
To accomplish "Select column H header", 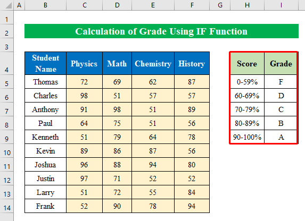I will [247, 5].
